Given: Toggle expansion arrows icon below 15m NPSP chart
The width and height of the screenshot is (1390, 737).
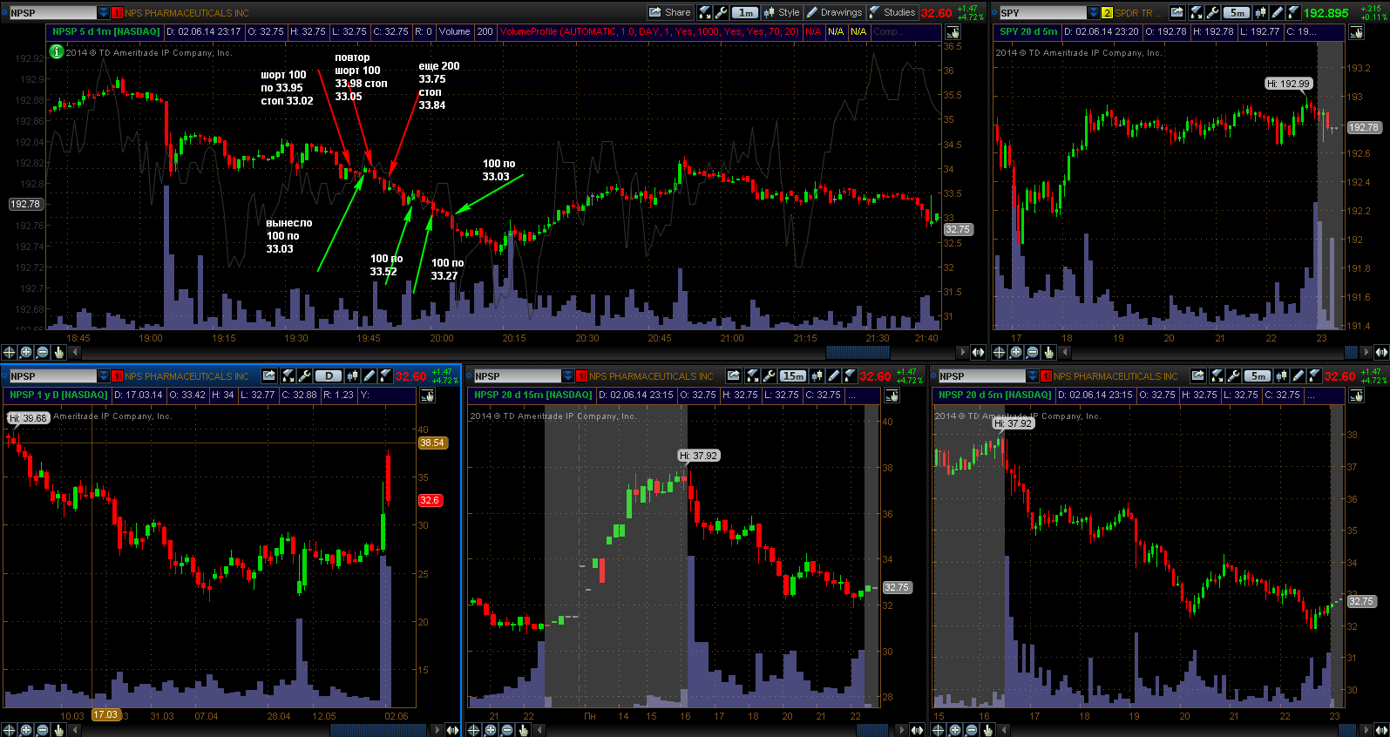Looking at the screenshot, I should pos(917,730).
